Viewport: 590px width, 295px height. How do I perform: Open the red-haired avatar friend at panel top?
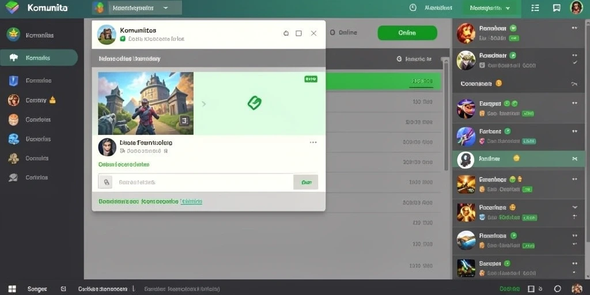tap(466, 33)
